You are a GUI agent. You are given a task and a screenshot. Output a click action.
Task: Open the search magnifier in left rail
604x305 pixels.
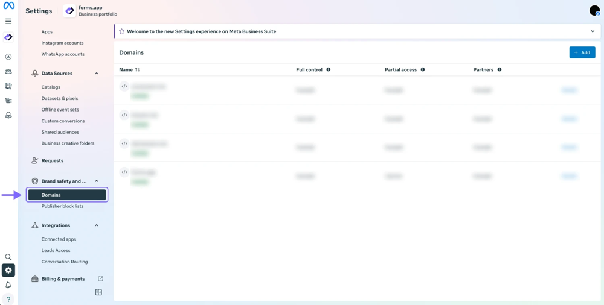coord(8,257)
